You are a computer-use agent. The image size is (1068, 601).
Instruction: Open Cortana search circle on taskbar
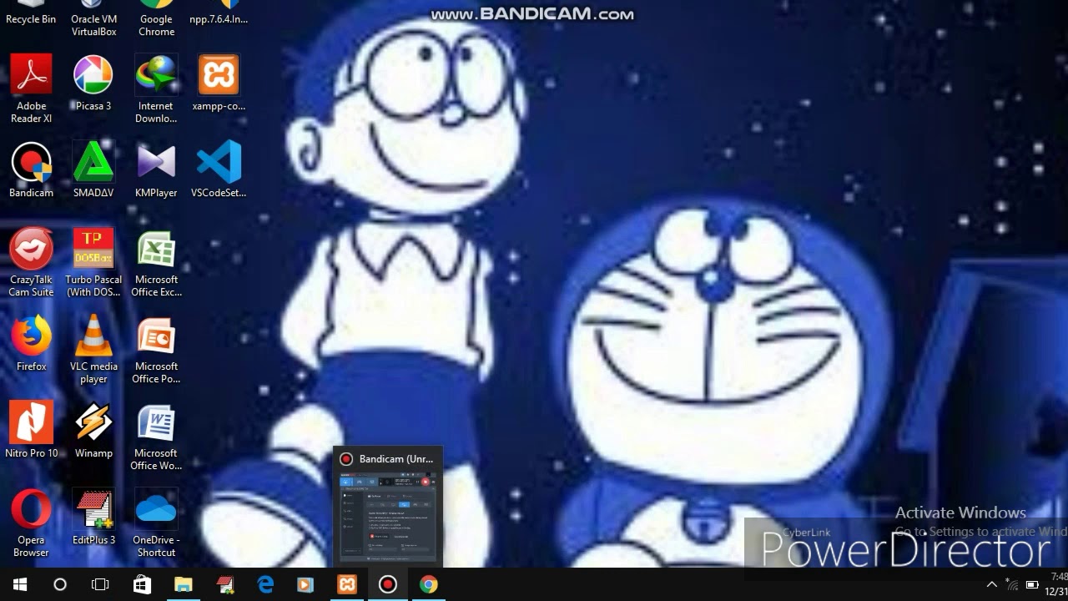click(60, 584)
